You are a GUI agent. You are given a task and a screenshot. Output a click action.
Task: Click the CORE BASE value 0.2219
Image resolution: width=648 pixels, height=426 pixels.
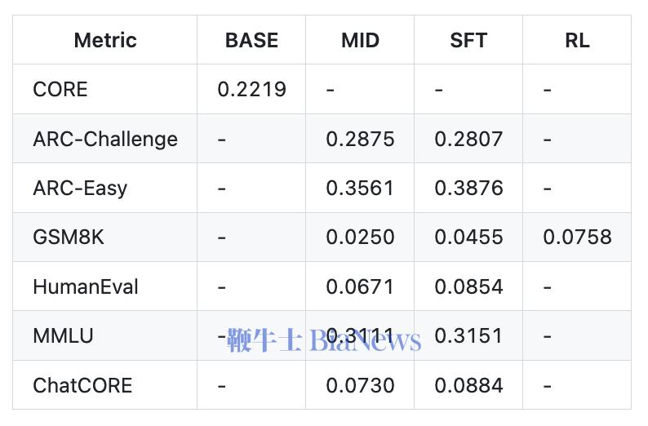(x=251, y=89)
